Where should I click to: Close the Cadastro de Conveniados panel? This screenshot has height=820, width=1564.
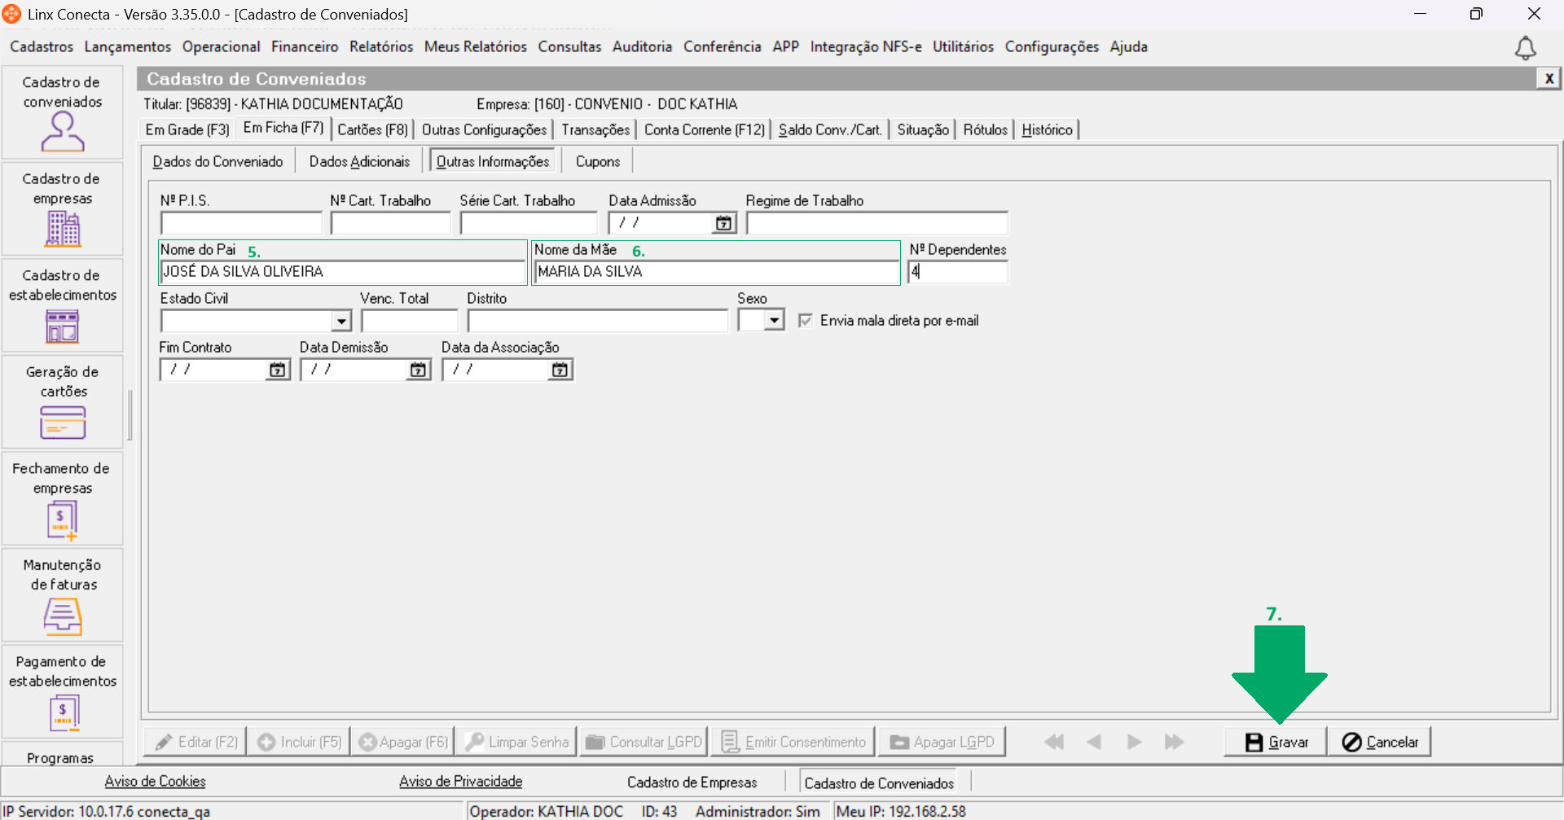tap(1549, 78)
